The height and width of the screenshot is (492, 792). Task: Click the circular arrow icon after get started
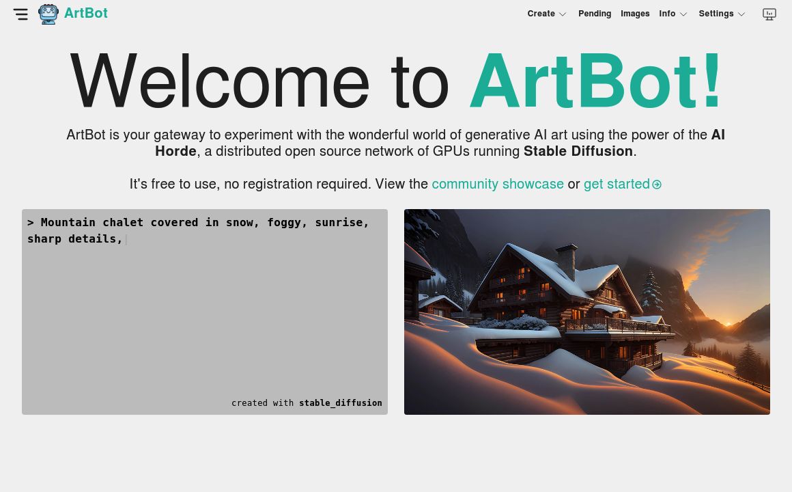tap(657, 184)
